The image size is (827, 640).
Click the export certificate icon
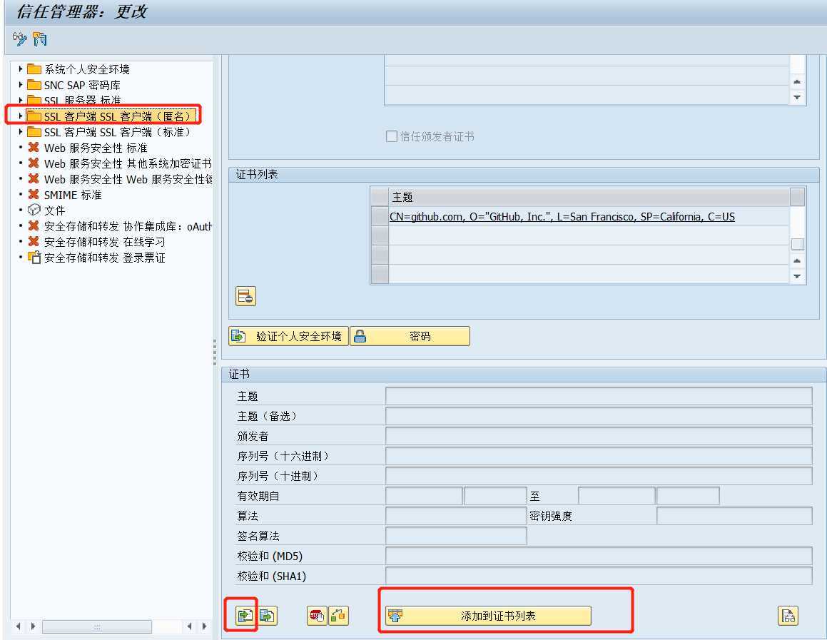pos(268,615)
